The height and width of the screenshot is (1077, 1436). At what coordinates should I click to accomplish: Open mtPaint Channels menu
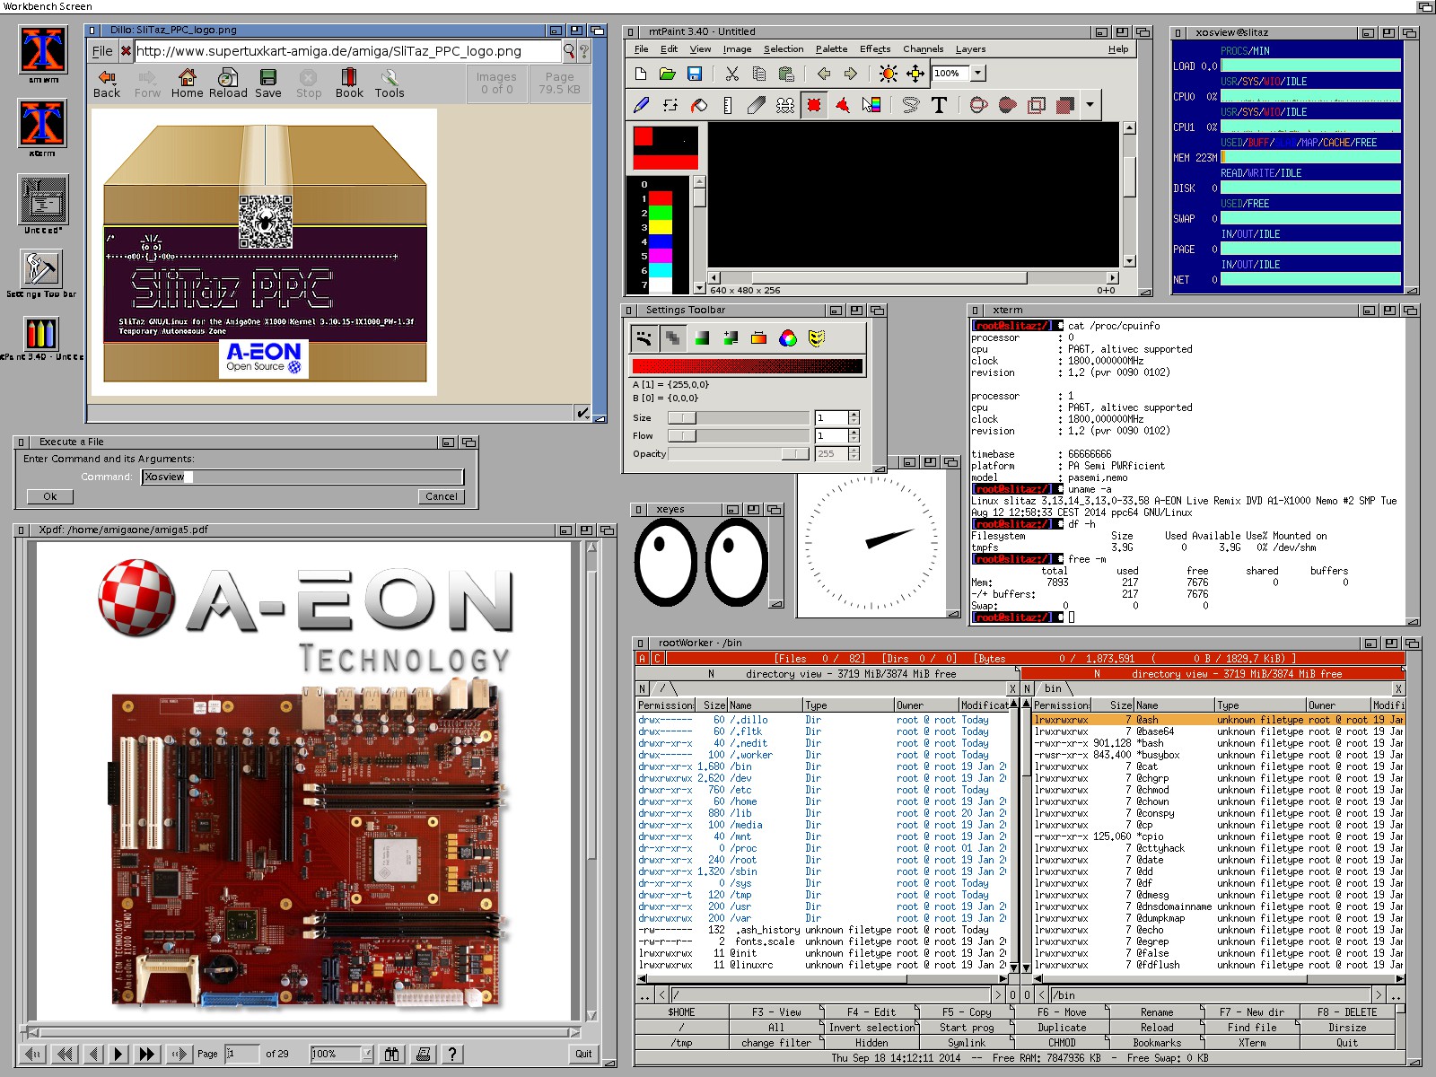(x=923, y=49)
